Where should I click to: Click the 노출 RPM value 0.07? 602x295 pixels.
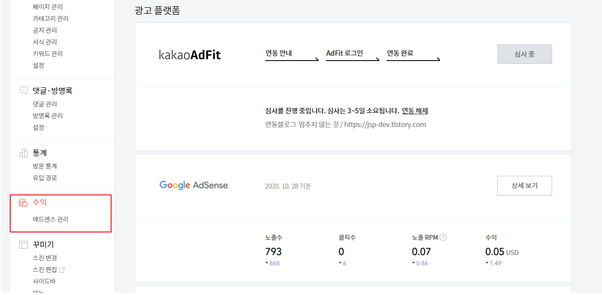click(421, 252)
